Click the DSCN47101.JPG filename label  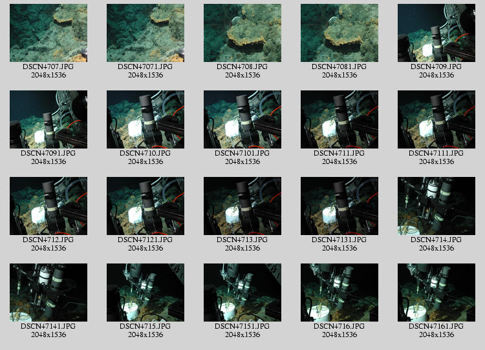[242, 153]
